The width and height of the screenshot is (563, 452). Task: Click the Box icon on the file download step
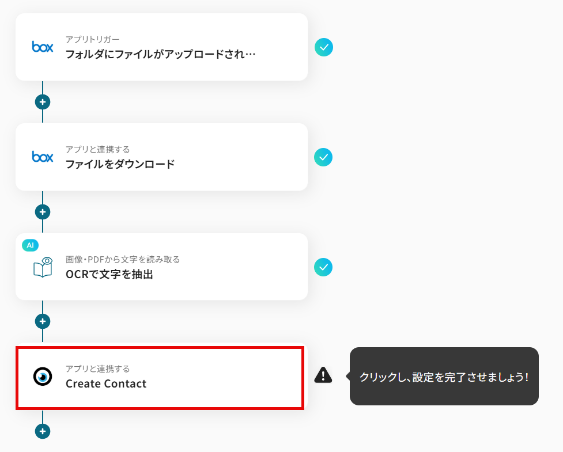tap(43, 157)
